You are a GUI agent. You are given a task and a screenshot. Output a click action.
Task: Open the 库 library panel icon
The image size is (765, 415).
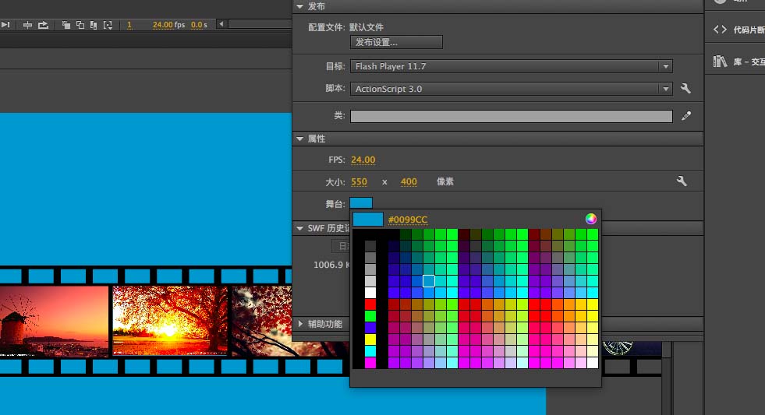(x=720, y=62)
